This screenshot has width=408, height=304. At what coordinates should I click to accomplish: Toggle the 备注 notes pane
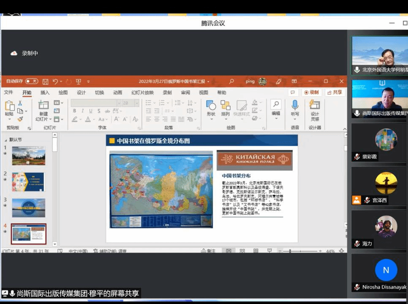(x=208, y=251)
